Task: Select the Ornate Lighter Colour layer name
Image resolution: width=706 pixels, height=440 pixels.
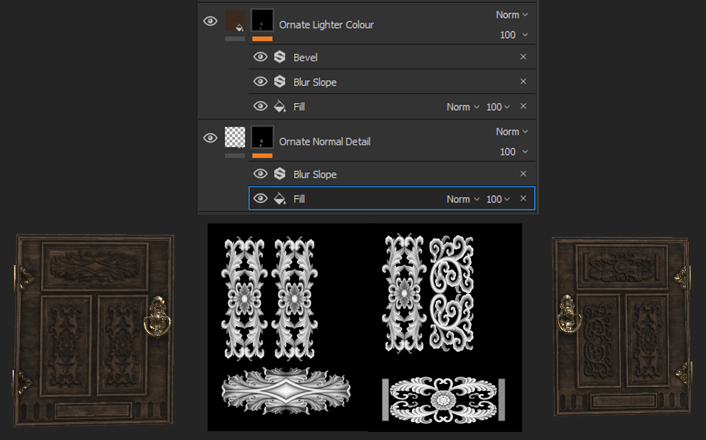Action: pos(326,24)
